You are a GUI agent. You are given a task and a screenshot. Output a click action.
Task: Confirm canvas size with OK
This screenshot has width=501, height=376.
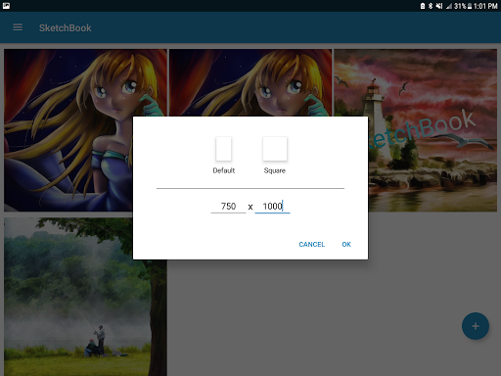pyautogui.click(x=346, y=245)
